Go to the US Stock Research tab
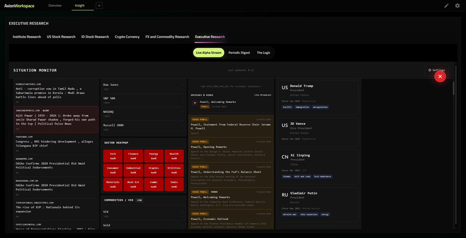Image resolution: width=466 pixels, height=238 pixels. click(61, 37)
